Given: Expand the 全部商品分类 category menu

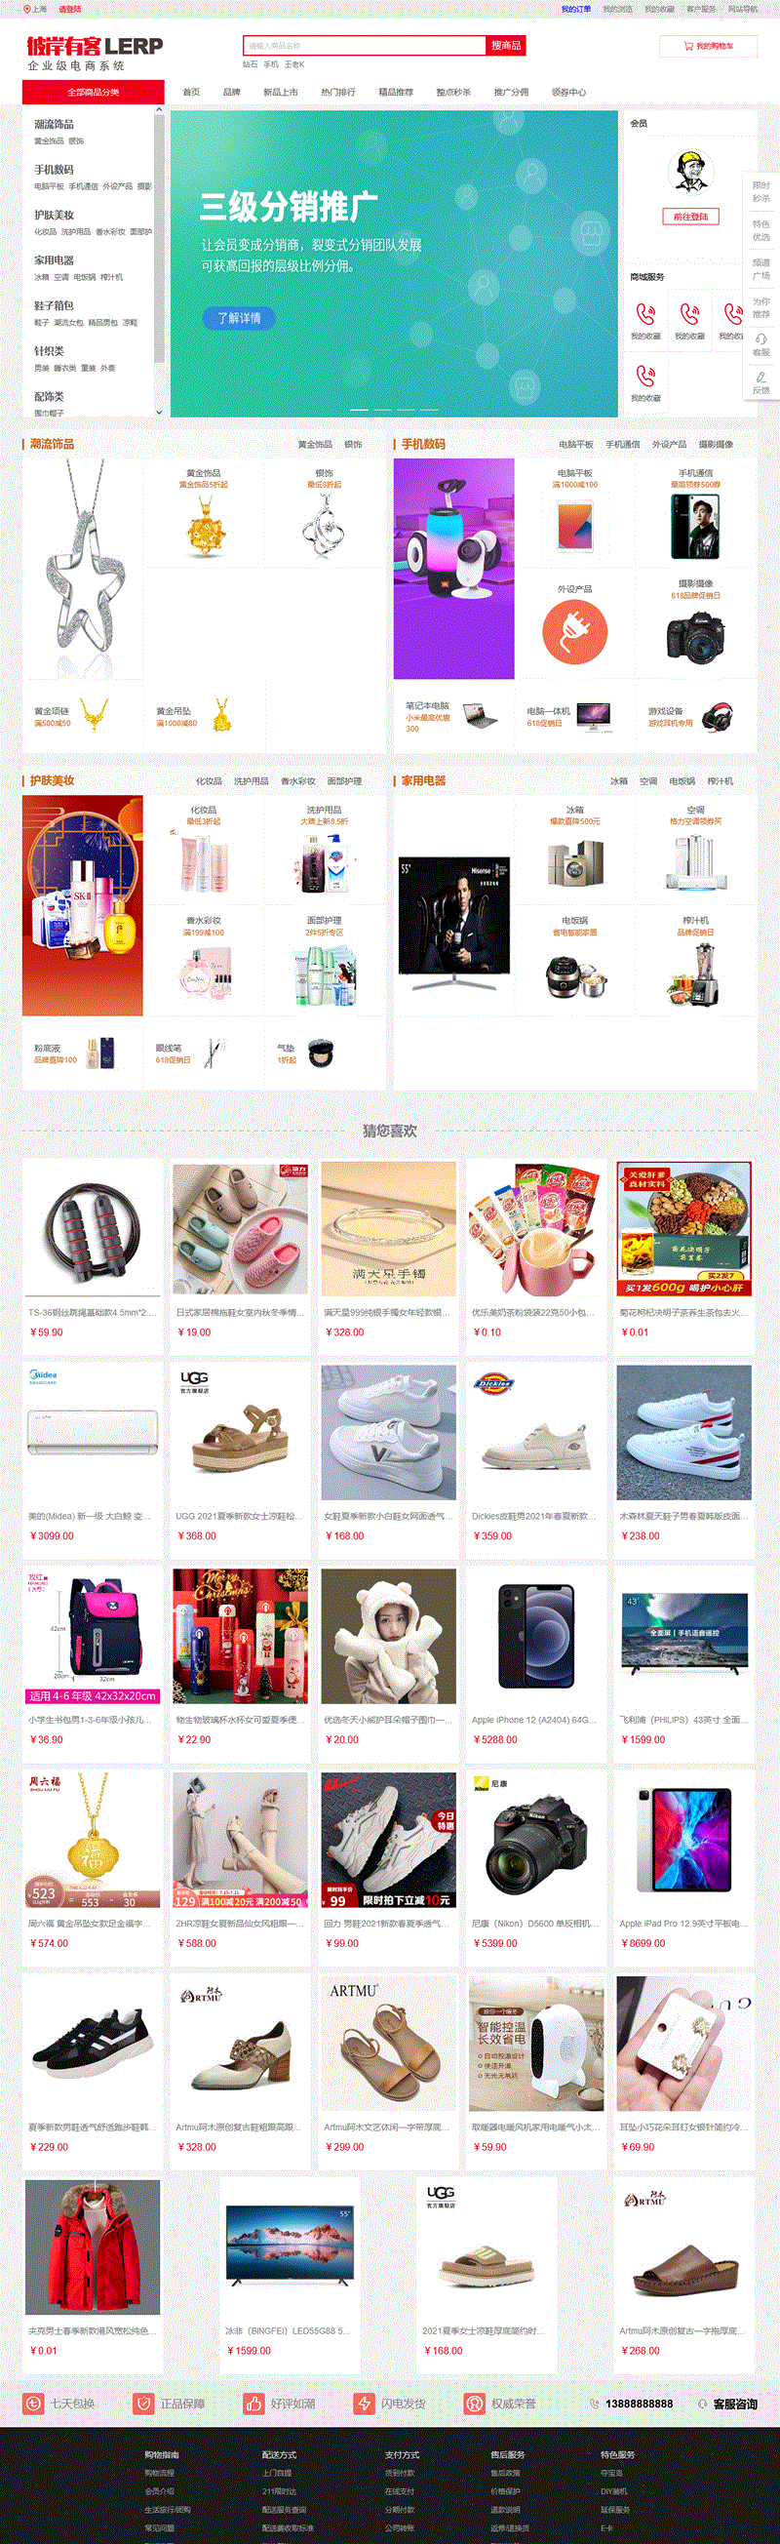Looking at the screenshot, I should click(93, 92).
